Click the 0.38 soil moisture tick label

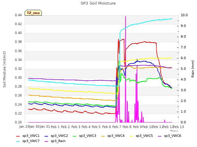coord(18,42)
